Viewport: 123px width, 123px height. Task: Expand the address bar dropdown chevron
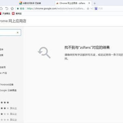tap(92, 9)
